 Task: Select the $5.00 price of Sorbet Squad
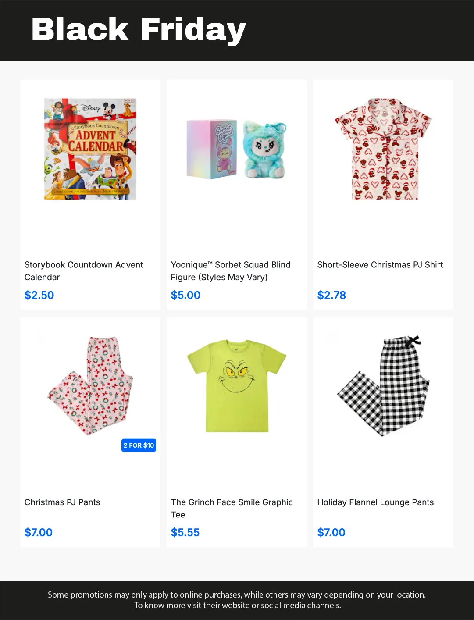[185, 295]
